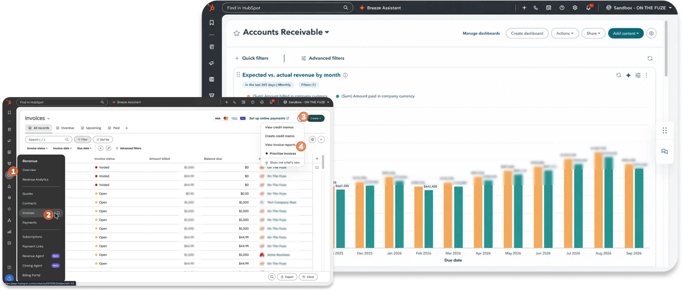
Task: Open the three-dot menu on the revenue report
Action: click(646, 75)
